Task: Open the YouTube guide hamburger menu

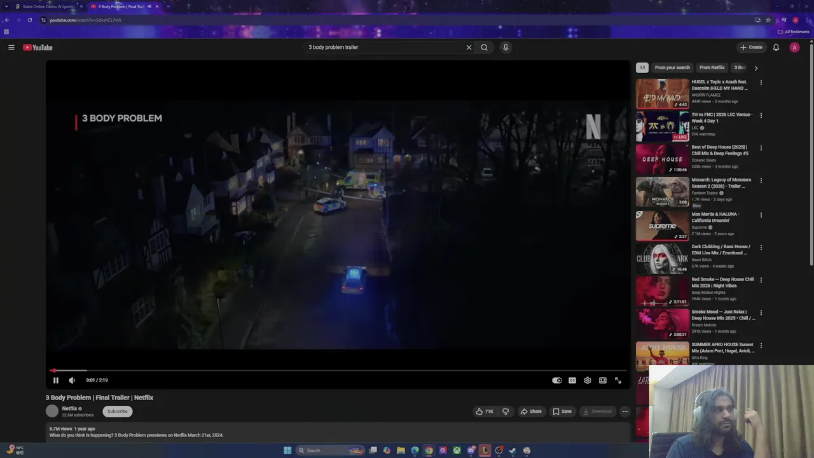Action: point(11,47)
